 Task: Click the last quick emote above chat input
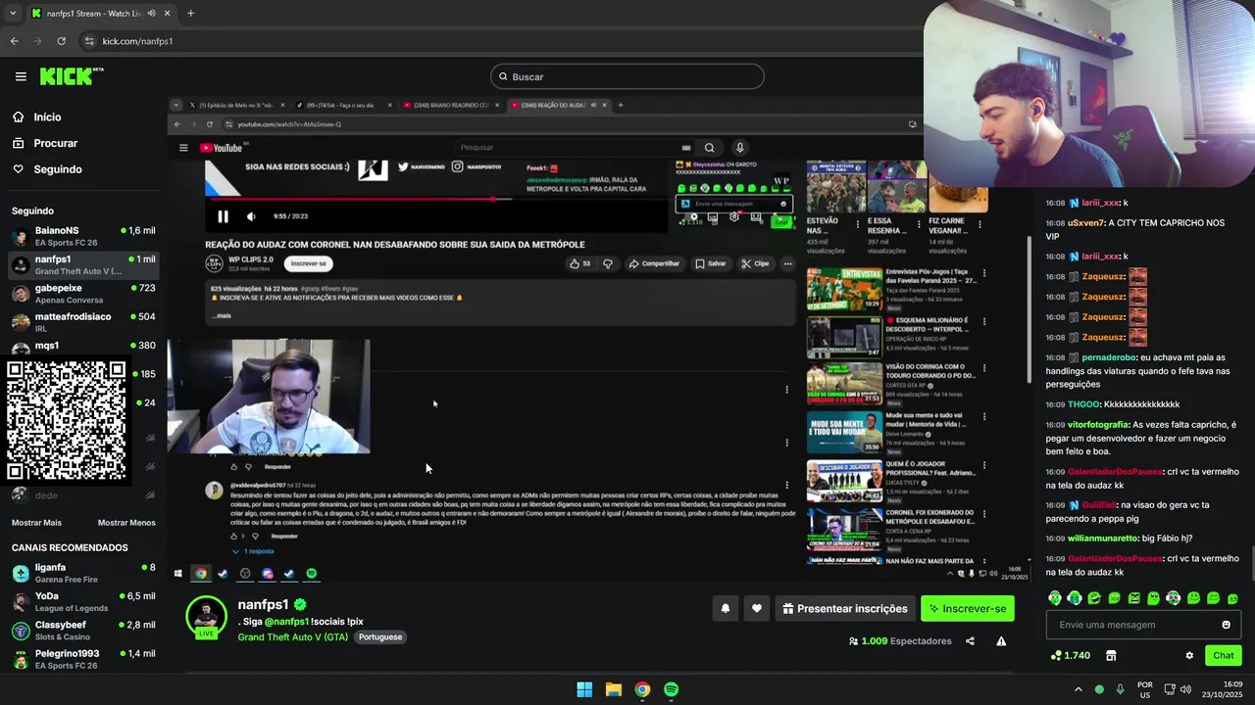1232,597
